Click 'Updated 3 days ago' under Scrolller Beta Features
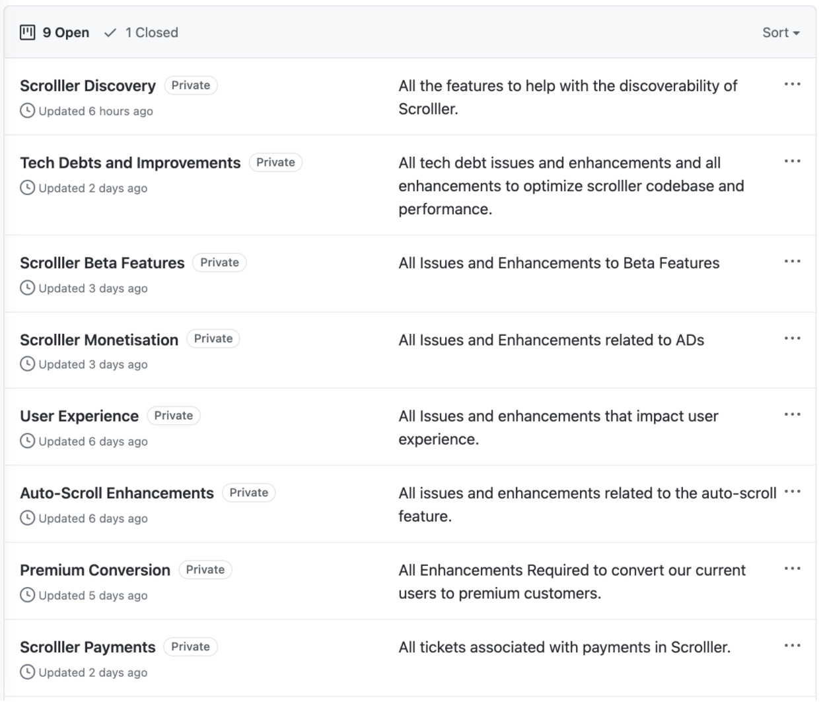This screenshot has width=823, height=702. tap(93, 288)
